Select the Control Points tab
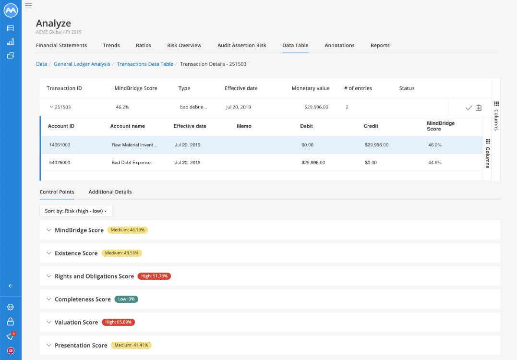This screenshot has width=517, height=360. 57,192
